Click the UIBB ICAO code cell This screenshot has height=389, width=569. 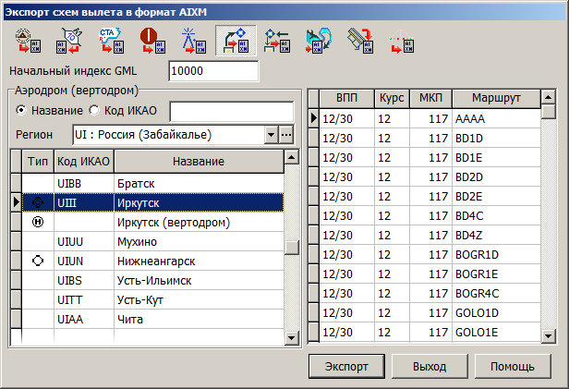84,183
